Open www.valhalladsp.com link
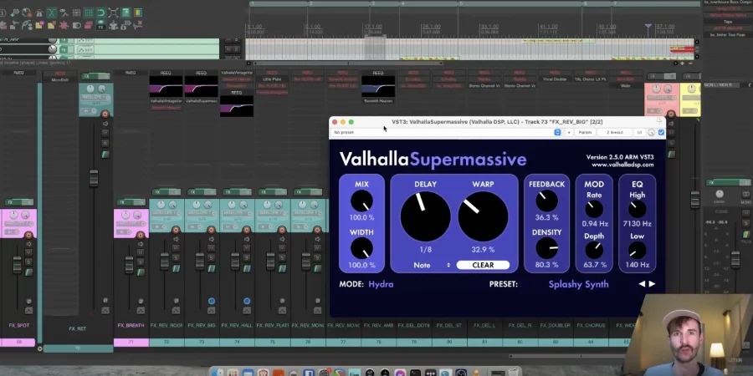 (622, 165)
